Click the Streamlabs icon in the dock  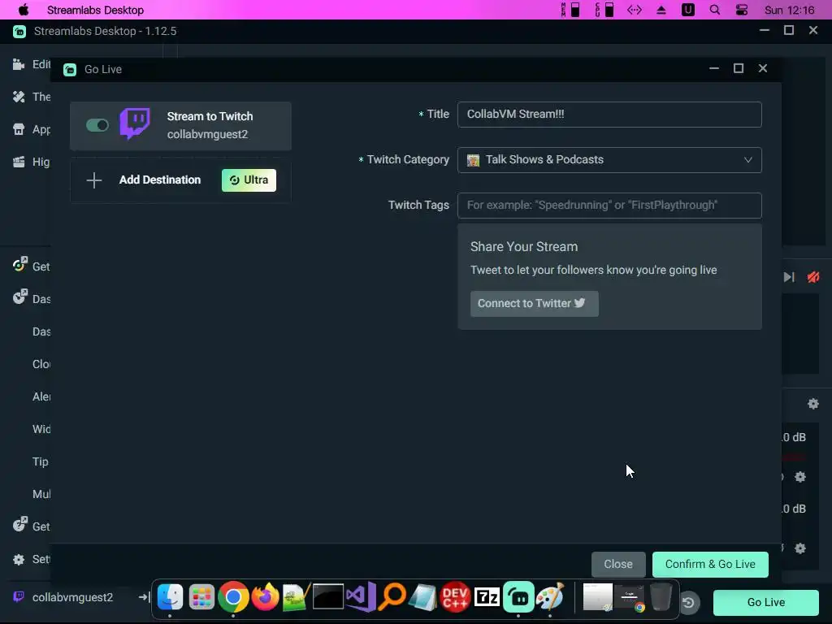click(518, 598)
